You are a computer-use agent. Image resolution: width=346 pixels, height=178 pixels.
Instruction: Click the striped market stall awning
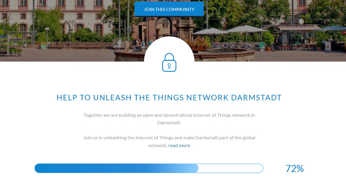click(x=291, y=27)
